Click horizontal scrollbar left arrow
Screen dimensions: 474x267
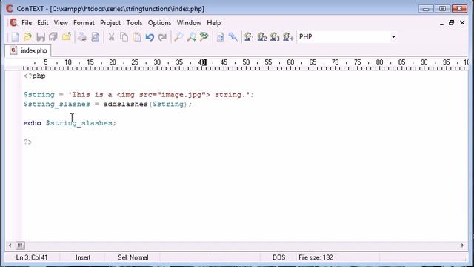(10, 245)
